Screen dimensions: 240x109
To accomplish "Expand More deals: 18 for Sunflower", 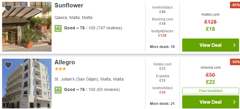I will (162, 47).
